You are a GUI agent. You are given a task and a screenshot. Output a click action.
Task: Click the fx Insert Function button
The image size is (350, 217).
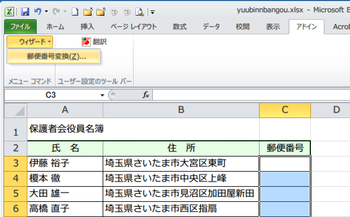[146, 95]
